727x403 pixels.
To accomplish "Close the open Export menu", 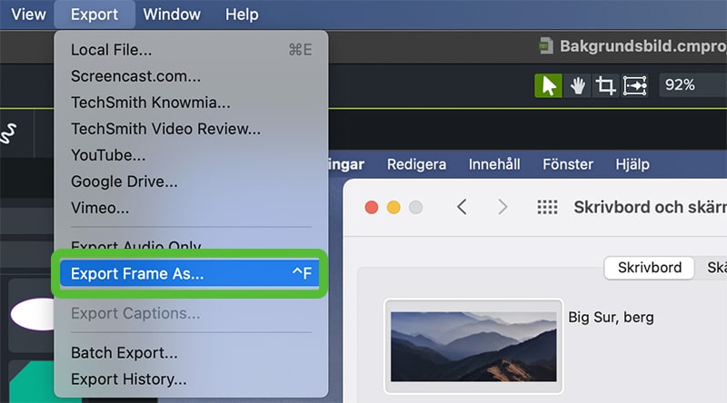I will [95, 15].
